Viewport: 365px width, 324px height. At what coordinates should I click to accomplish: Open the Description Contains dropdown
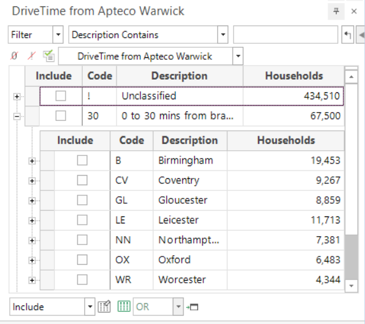pyautogui.click(x=223, y=34)
